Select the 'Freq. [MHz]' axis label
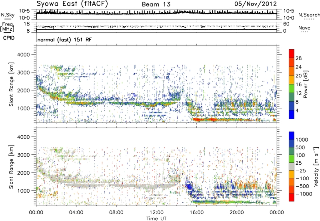Viewport: 320px width, 221px height. click(x=7, y=27)
